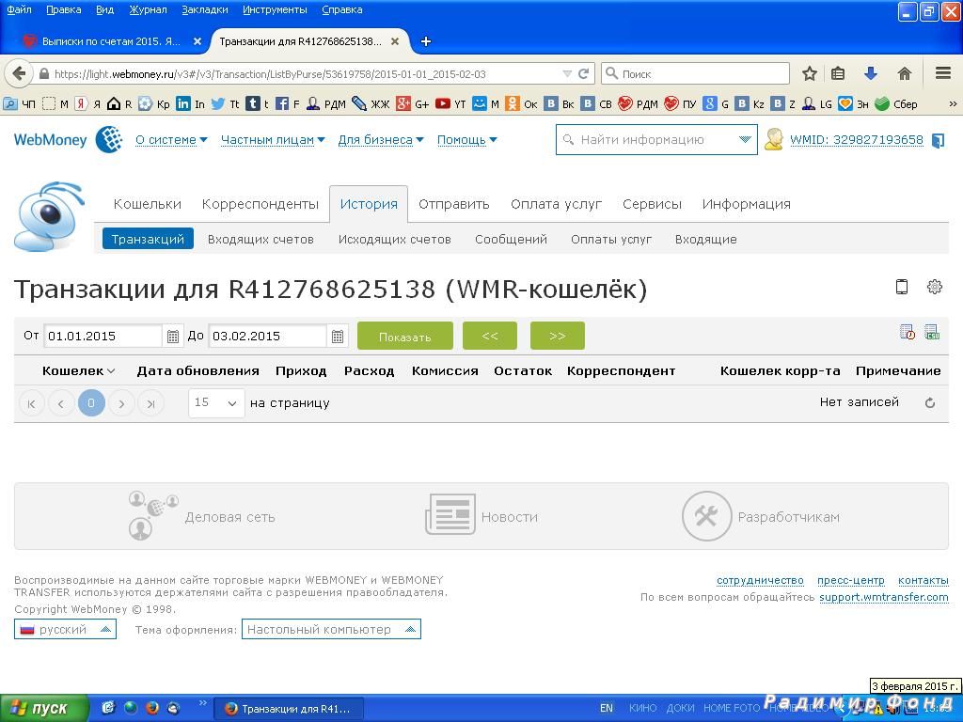Export transactions to CSV icon
This screenshot has height=722, width=963.
[x=932, y=332]
